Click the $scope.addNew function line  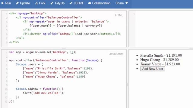pos(40,89)
